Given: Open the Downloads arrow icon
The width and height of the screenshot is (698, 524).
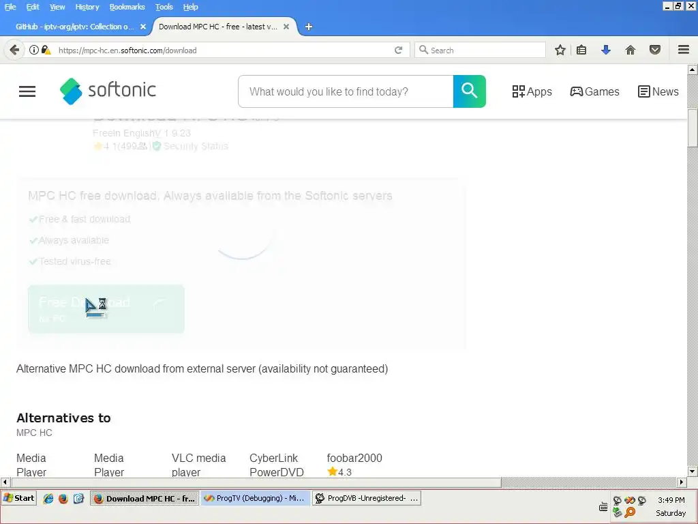Looking at the screenshot, I should pyautogui.click(x=605, y=50).
